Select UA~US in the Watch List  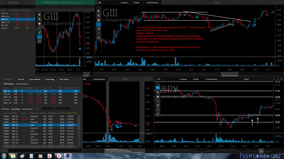pos(17,28)
